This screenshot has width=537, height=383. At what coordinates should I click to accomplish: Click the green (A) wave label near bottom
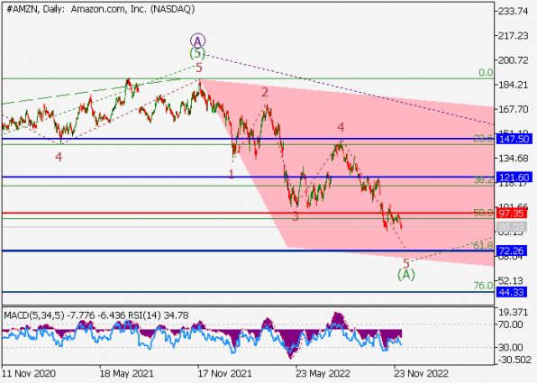[x=406, y=275]
